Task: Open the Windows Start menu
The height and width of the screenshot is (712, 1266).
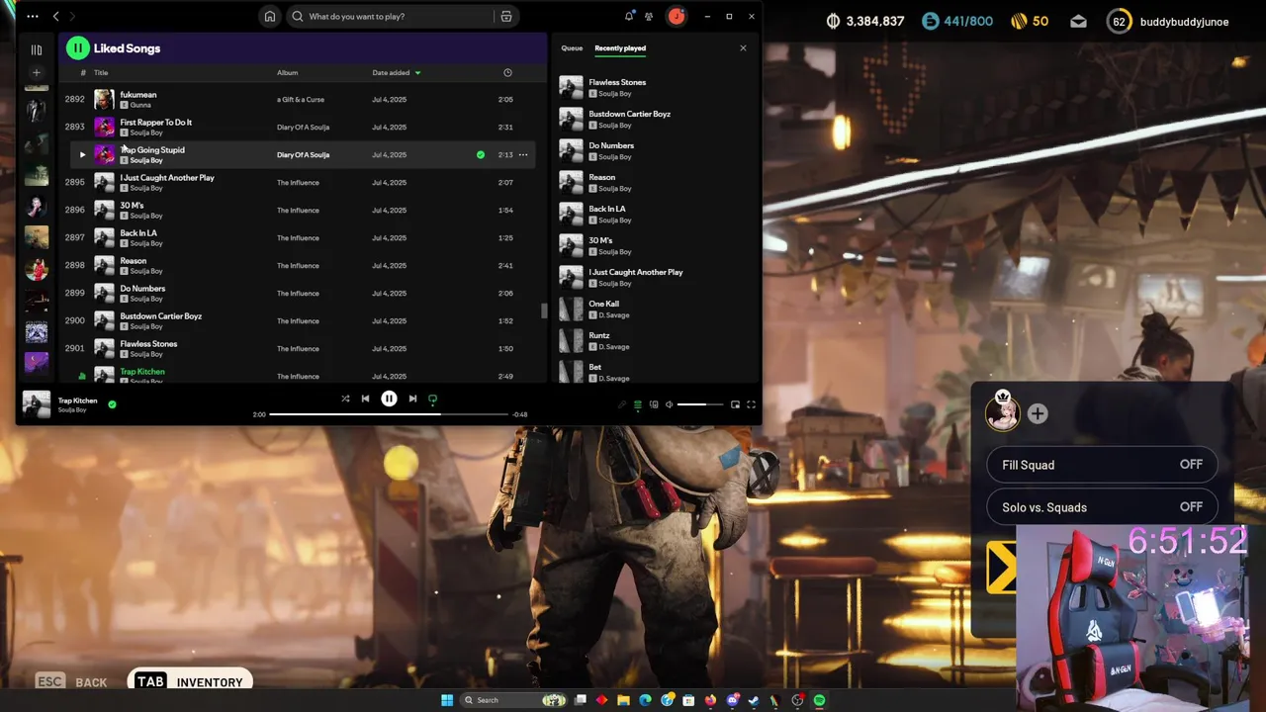Action: pos(447,700)
